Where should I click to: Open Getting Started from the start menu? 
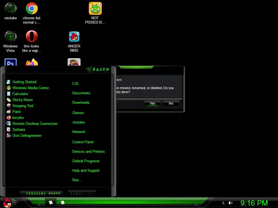tap(21, 82)
